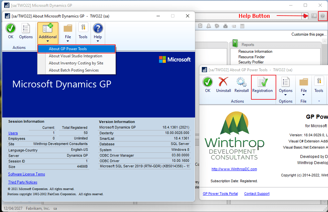328x212 pixels.
Task: Visit the WinthropDC website link
Action: pyautogui.click(x=234, y=169)
